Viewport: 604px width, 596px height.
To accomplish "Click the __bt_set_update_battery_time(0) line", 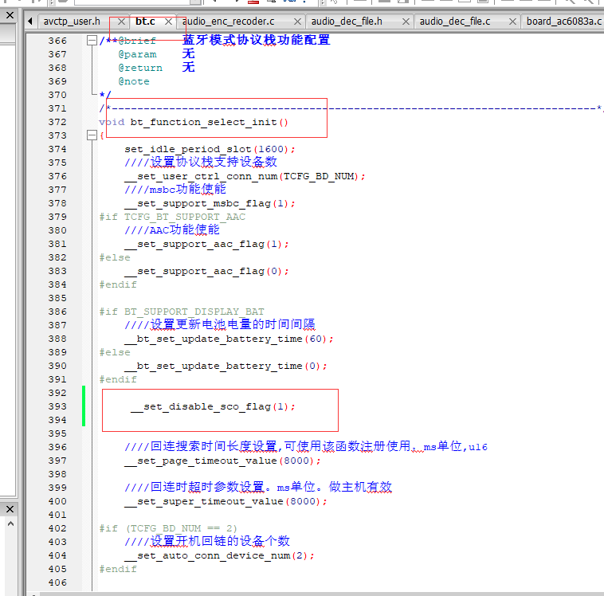I will click(x=226, y=366).
